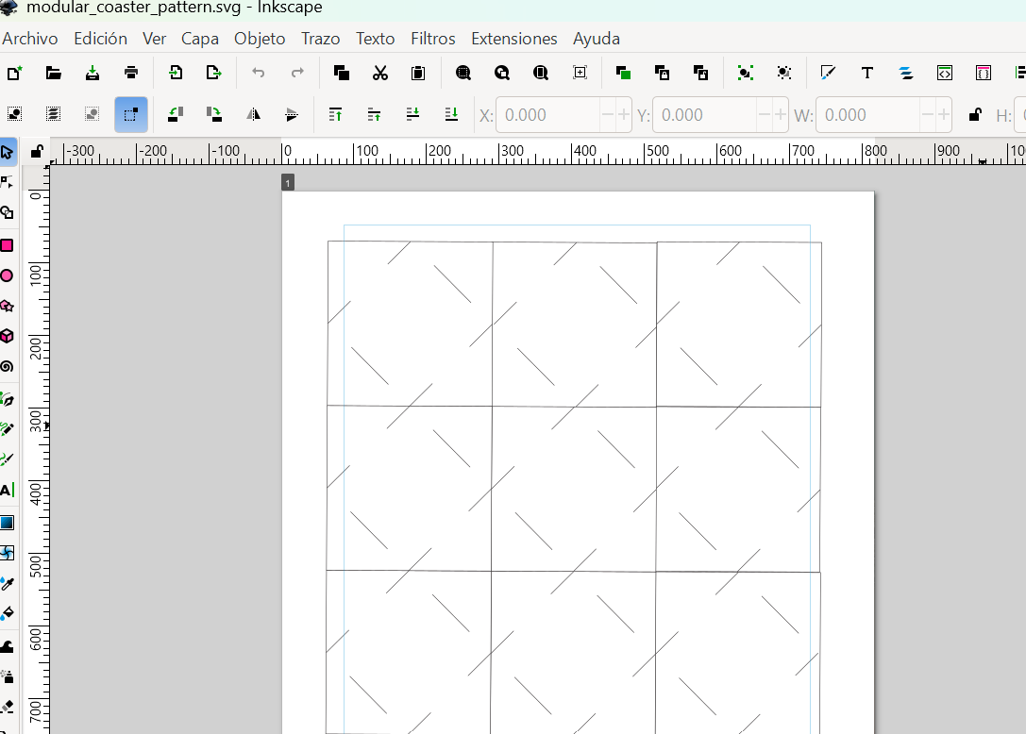1026x734 pixels.
Task: Pick the Gradient tool
Action: (x=7, y=523)
